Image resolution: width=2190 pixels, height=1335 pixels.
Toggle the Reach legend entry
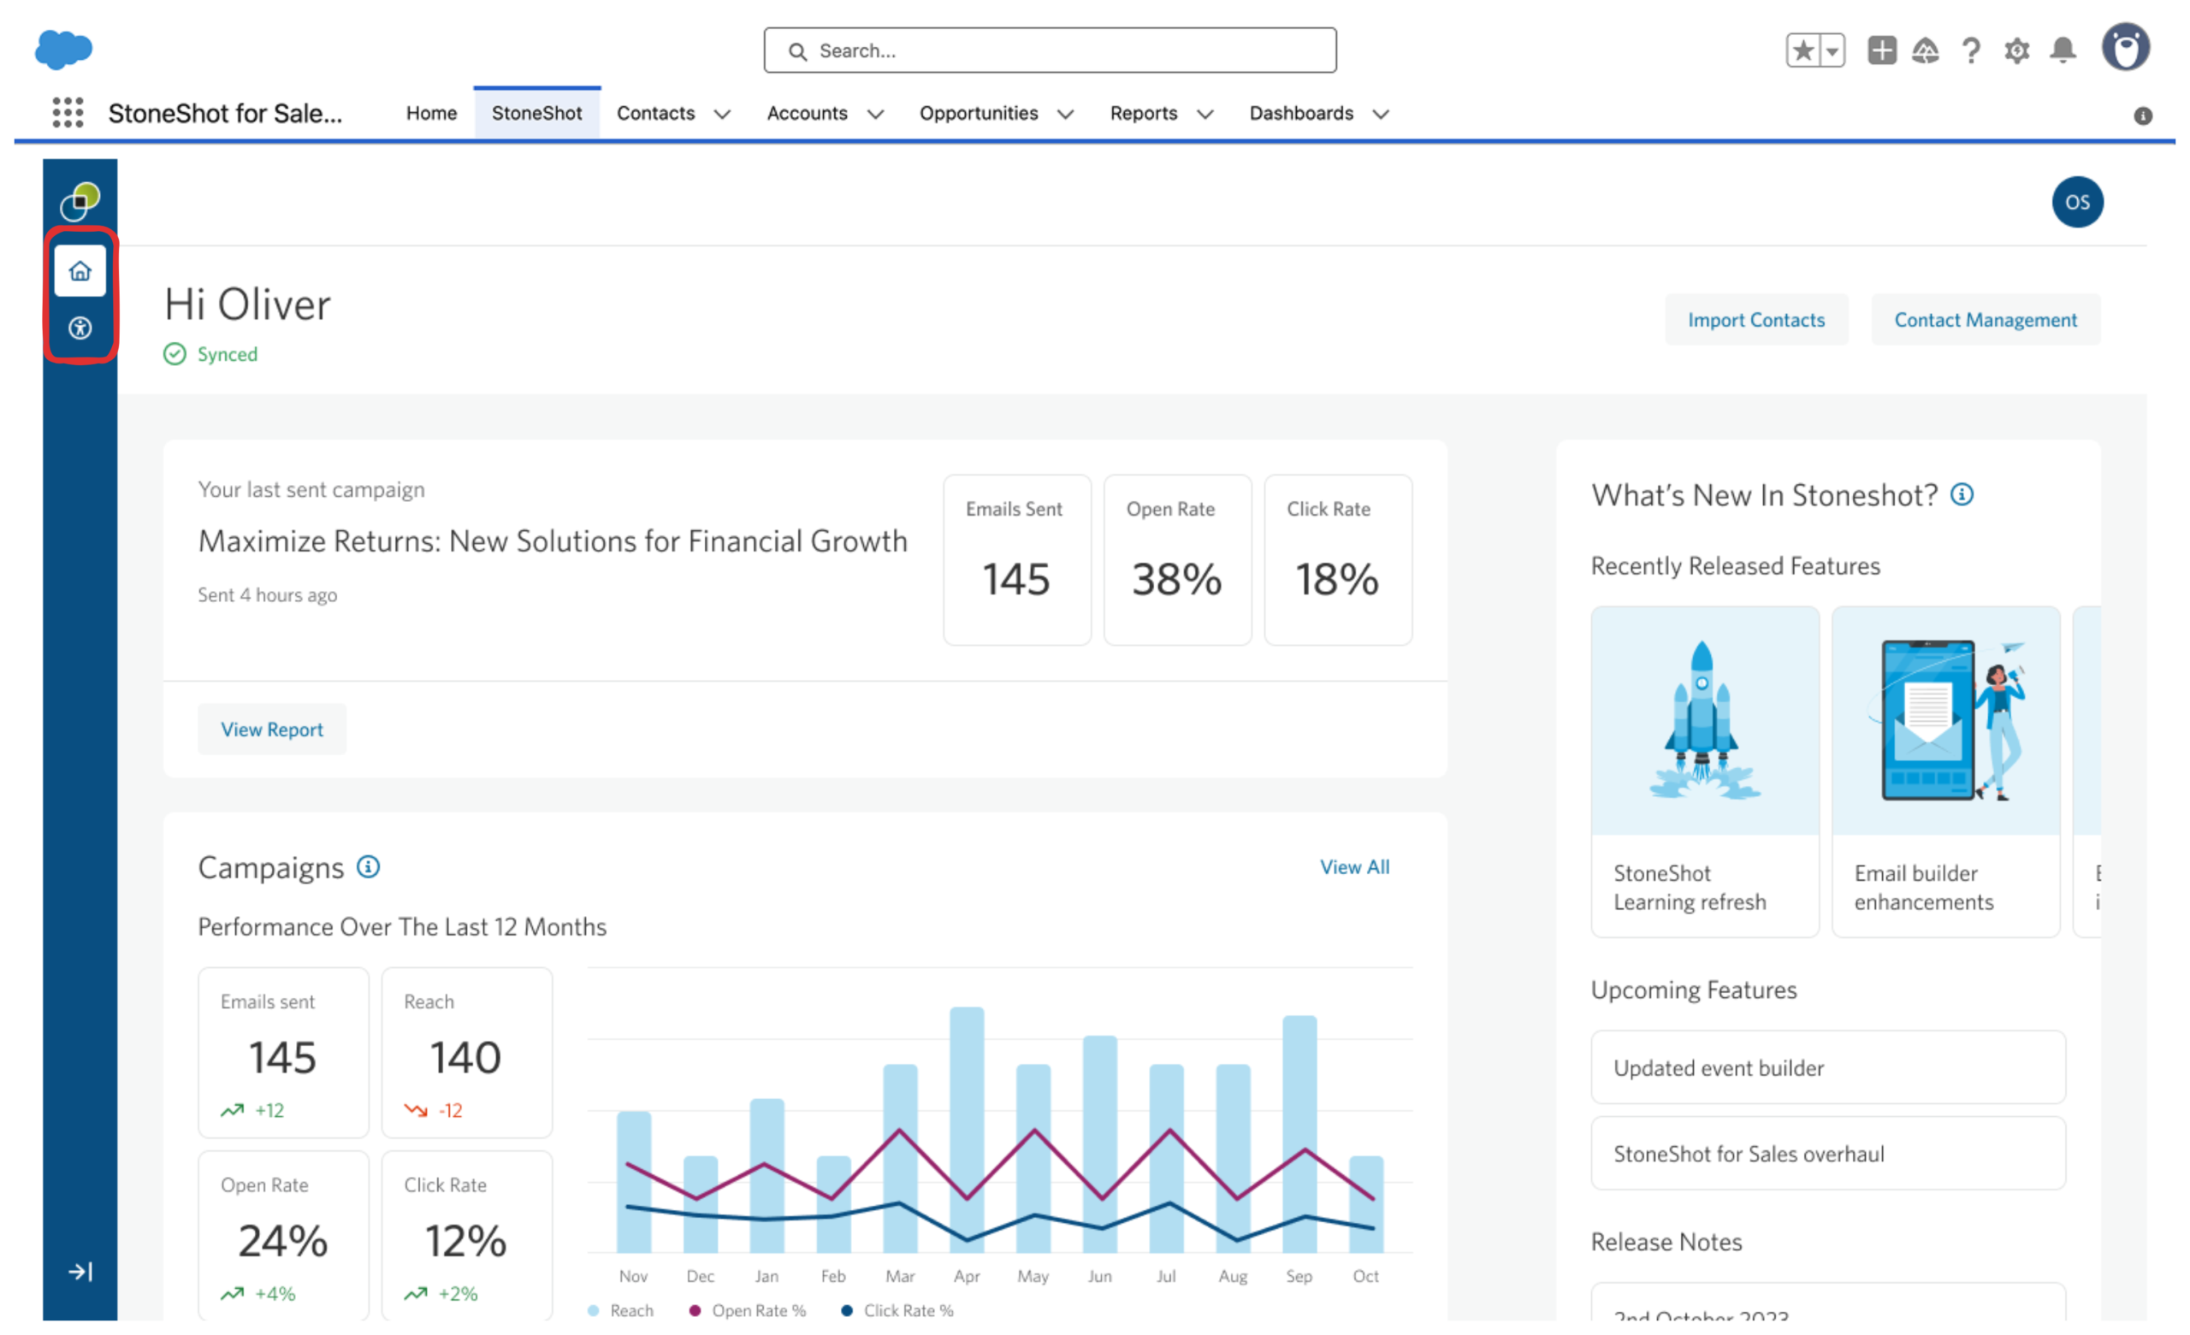[x=620, y=1310]
